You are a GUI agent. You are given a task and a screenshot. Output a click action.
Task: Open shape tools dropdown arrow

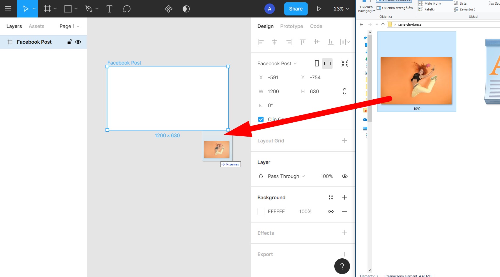point(76,9)
